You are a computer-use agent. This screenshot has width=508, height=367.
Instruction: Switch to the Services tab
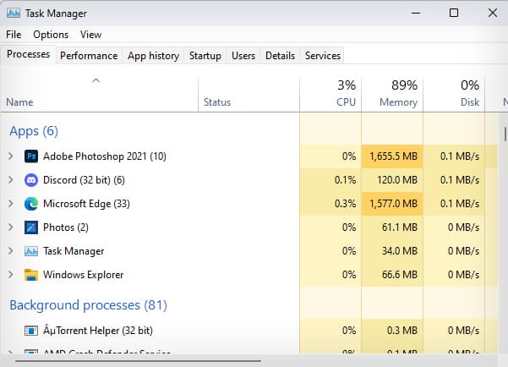(323, 56)
